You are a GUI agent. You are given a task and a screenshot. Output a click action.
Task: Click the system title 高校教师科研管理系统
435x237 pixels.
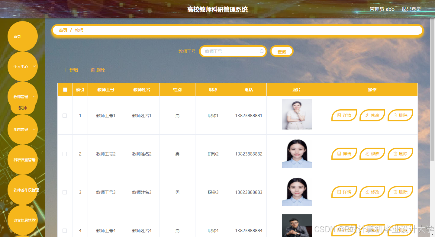217,9
